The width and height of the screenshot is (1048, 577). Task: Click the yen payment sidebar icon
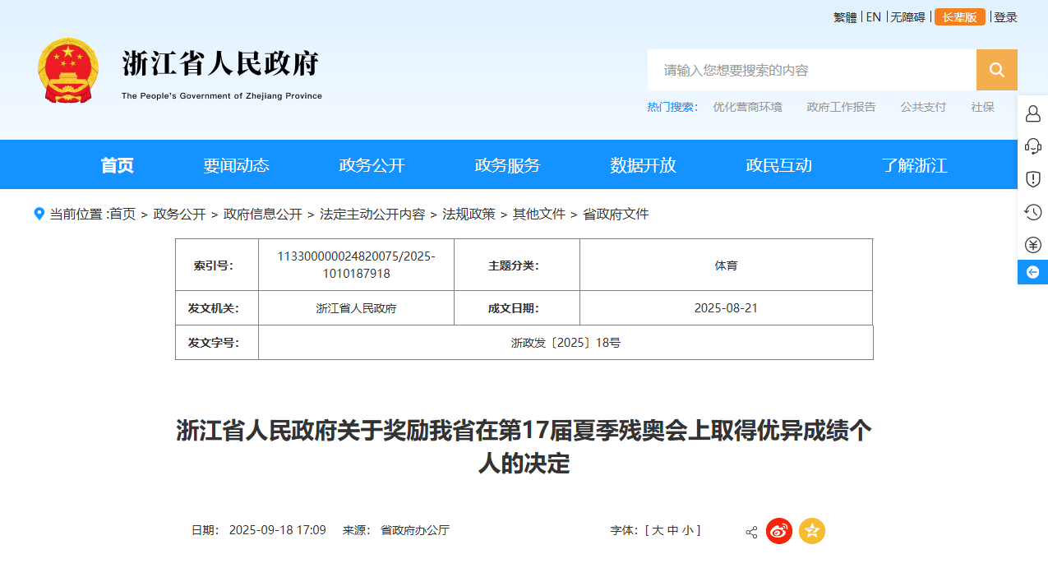(1032, 245)
